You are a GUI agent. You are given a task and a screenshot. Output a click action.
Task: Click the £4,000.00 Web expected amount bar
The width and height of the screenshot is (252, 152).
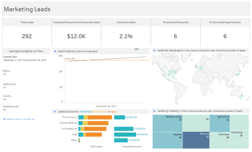pos(125,135)
